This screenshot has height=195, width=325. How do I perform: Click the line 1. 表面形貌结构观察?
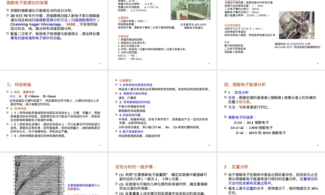[x=131, y=40]
